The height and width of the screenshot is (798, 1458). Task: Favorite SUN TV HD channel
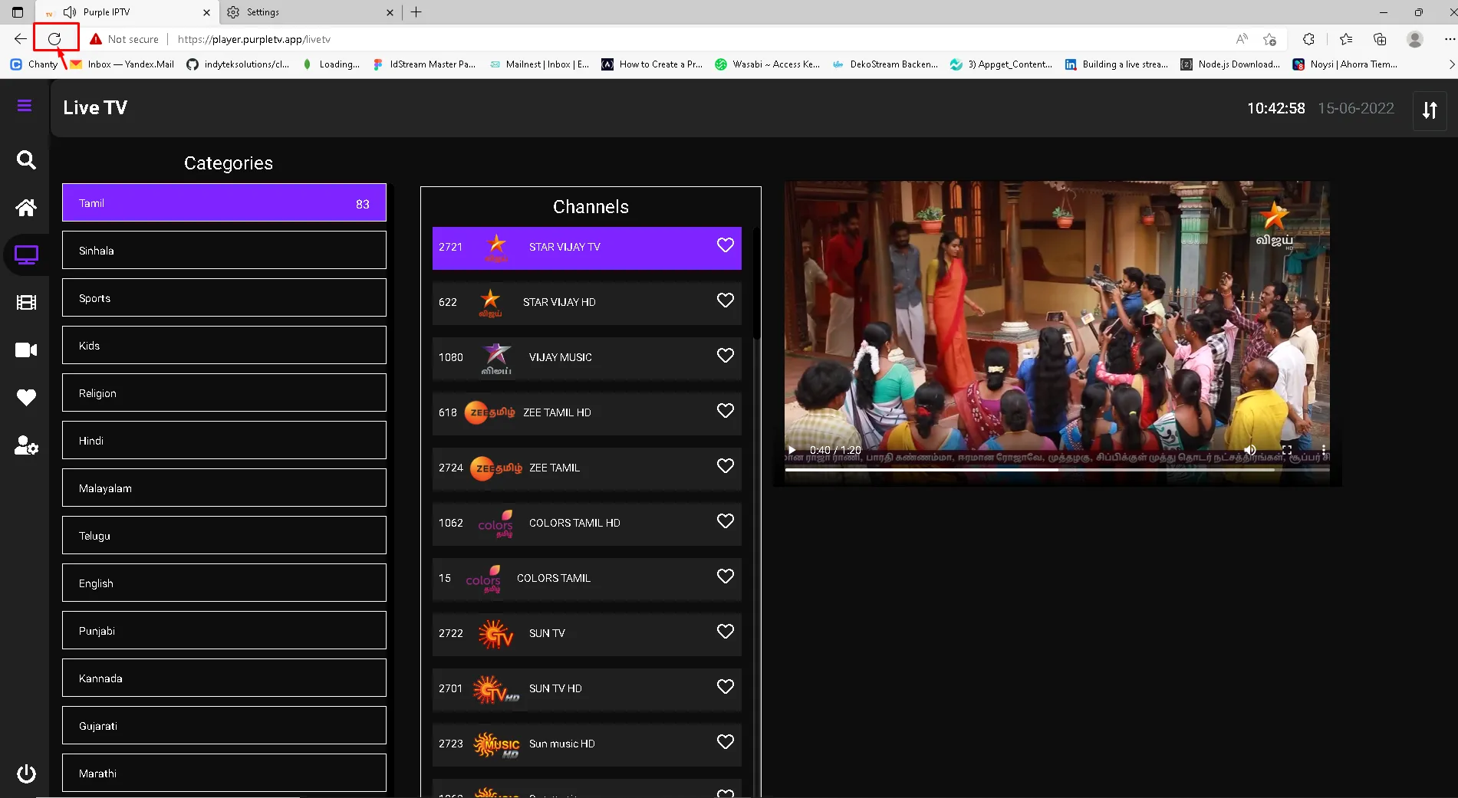click(x=726, y=687)
